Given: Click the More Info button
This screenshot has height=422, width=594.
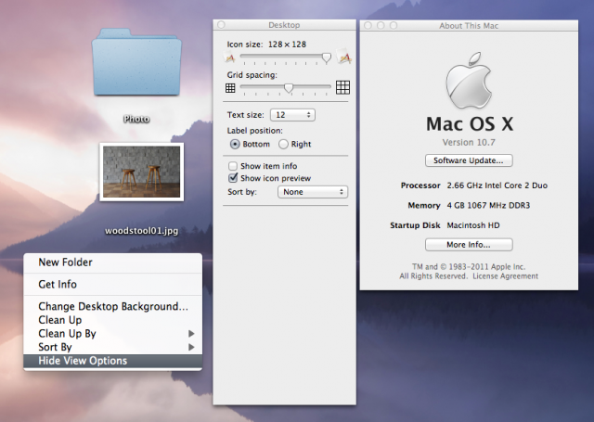Looking at the screenshot, I should pyautogui.click(x=469, y=245).
